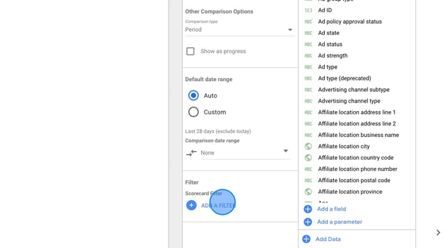
Task: Select Affiliate location phone number field
Action: coord(357,169)
